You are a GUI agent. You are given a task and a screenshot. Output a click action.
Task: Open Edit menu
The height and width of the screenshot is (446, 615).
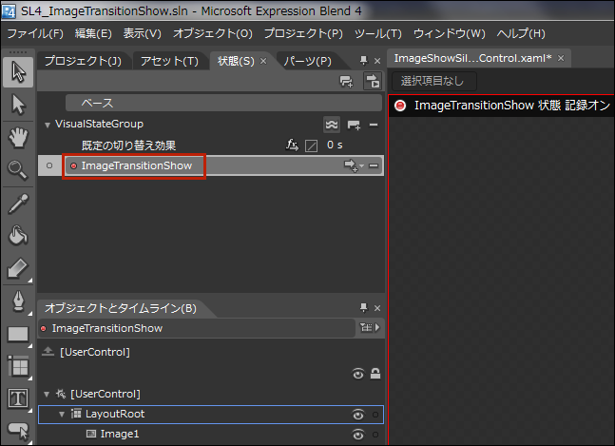(93, 33)
